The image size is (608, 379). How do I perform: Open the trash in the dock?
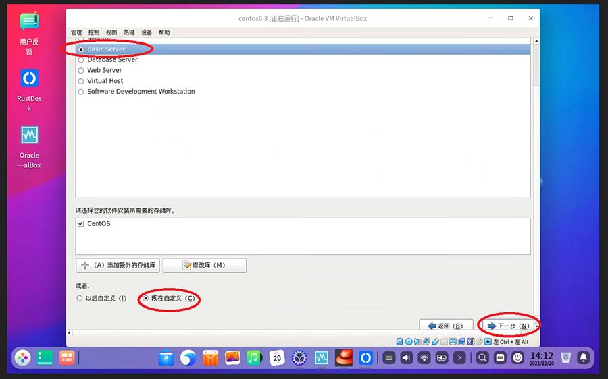click(x=565, y=357)
